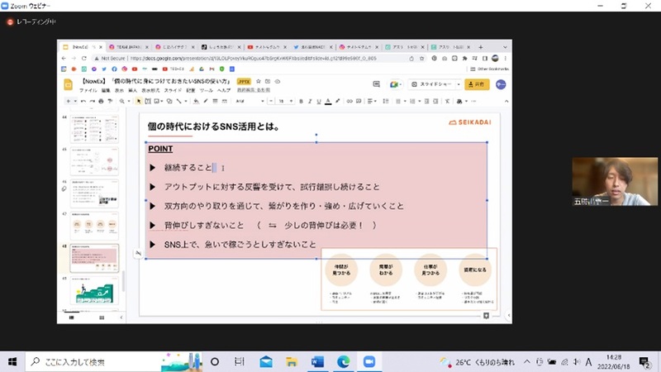
Task: Open the スライド menu
Action: coord(173,90)
